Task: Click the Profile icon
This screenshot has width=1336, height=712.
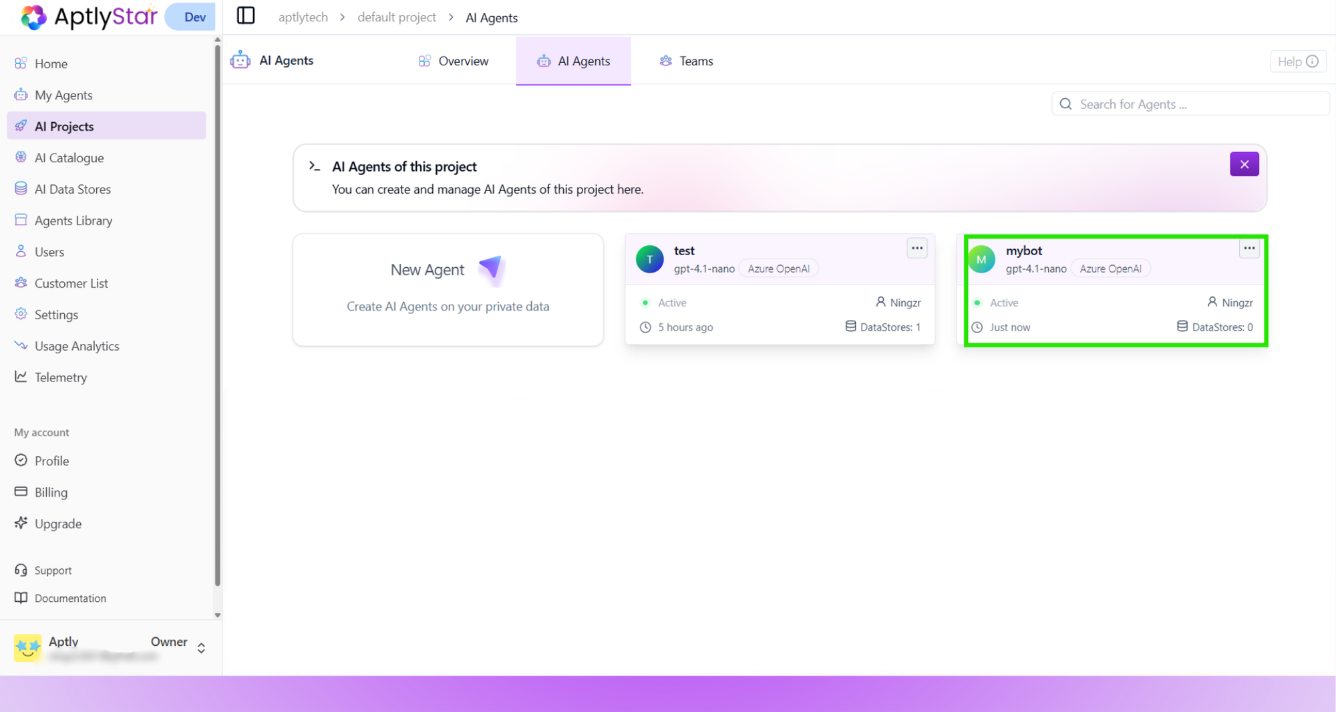Action: point(21,460)
